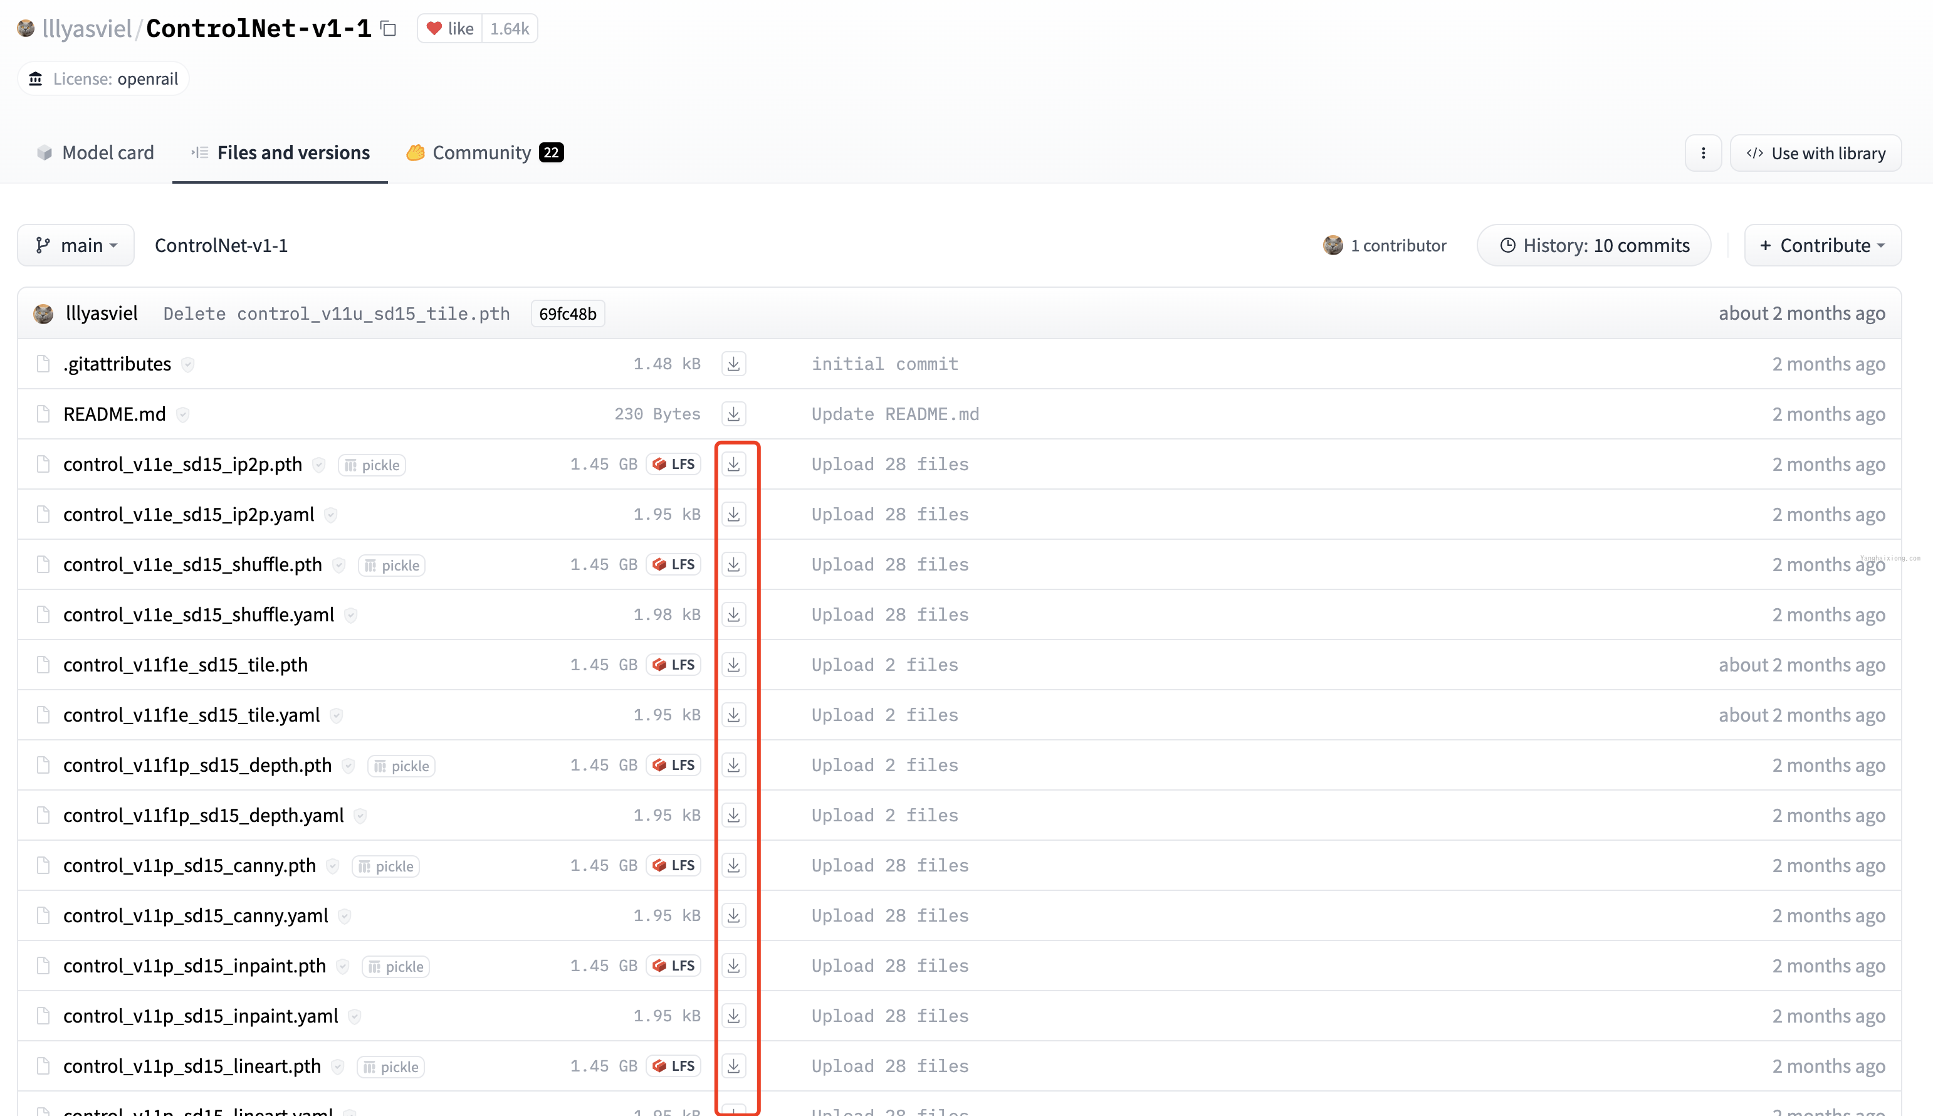
Task: Expand the main branch dropdown
Action: [76, 245]
